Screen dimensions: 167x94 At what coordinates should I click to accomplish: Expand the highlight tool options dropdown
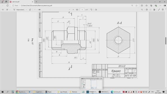click(x=10, y=10)
